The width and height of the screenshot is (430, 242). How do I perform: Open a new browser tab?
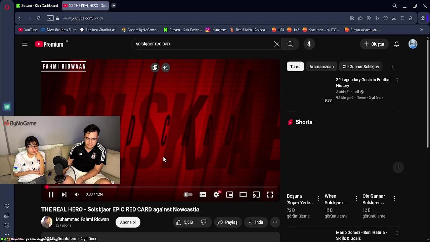coord(114,6)
